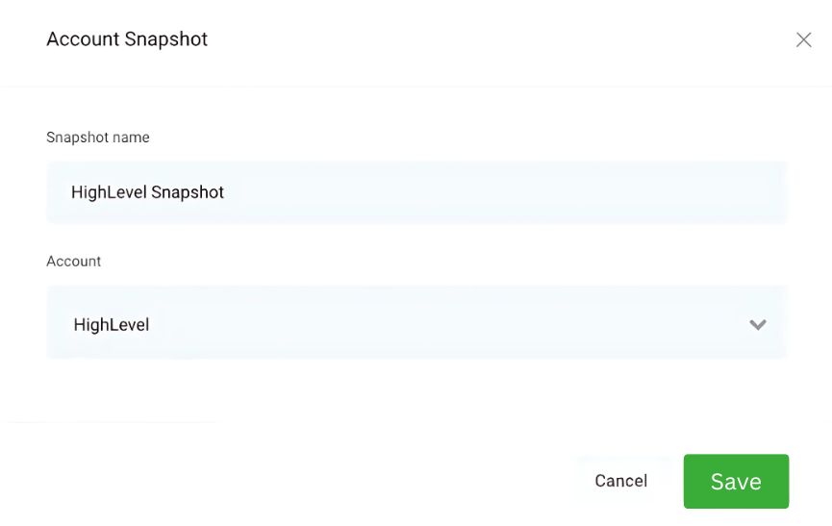Dismiss dialog using the X icon
The height and width of the screenshot is (526, 832).
point(803,39)
